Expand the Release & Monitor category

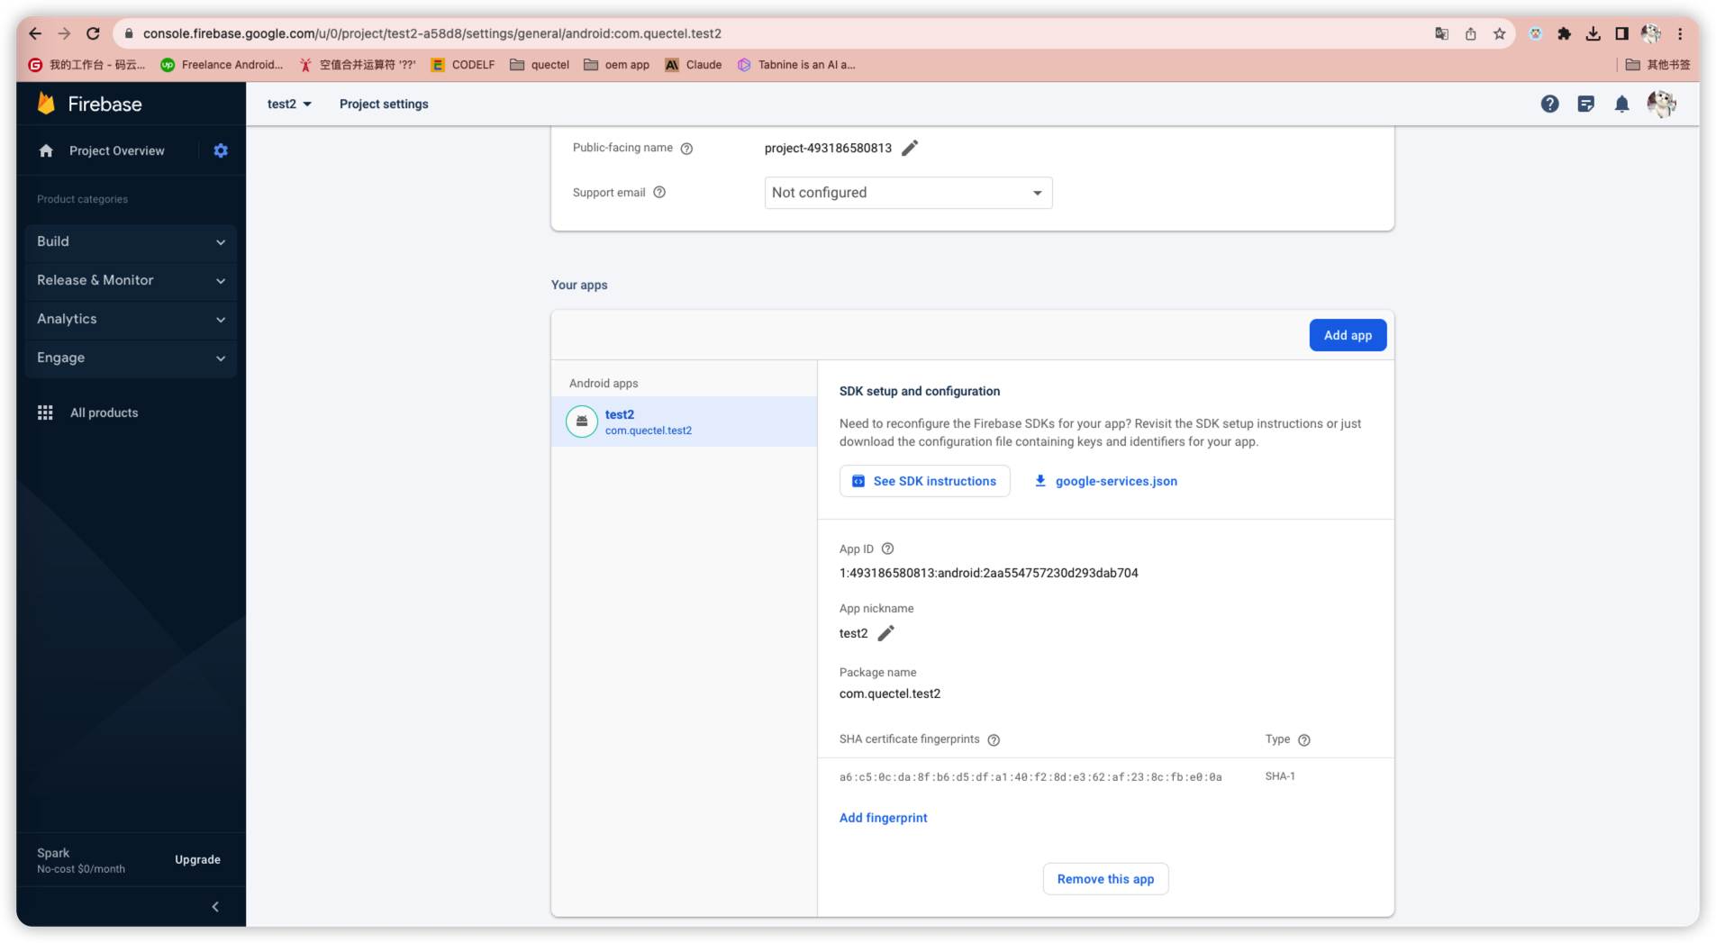[131, 280]
